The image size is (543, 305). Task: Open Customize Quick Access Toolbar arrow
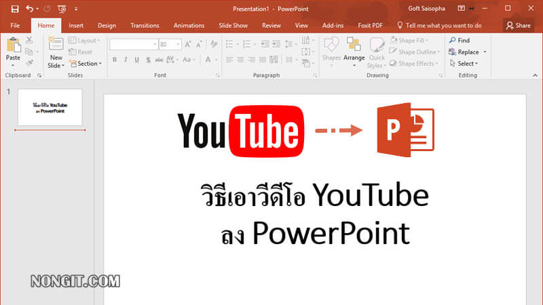pos(76,9)
